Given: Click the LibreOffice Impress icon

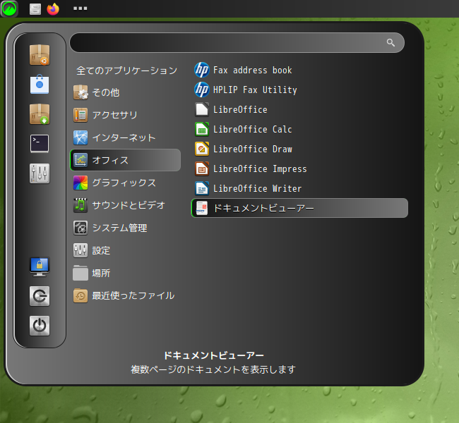Looking at the screenshot, I should [x=202, y=168].
